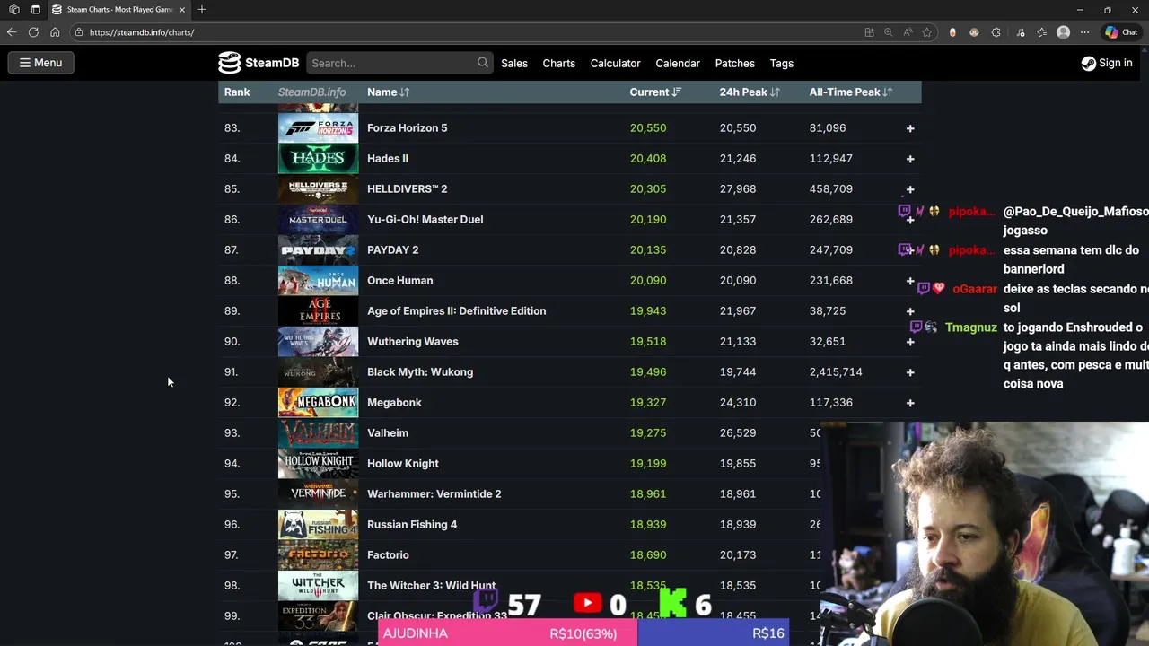Open the browser home page icon
Image resolution: width=1149 pixels, height=646 pixels.
(x=55, y=32)
